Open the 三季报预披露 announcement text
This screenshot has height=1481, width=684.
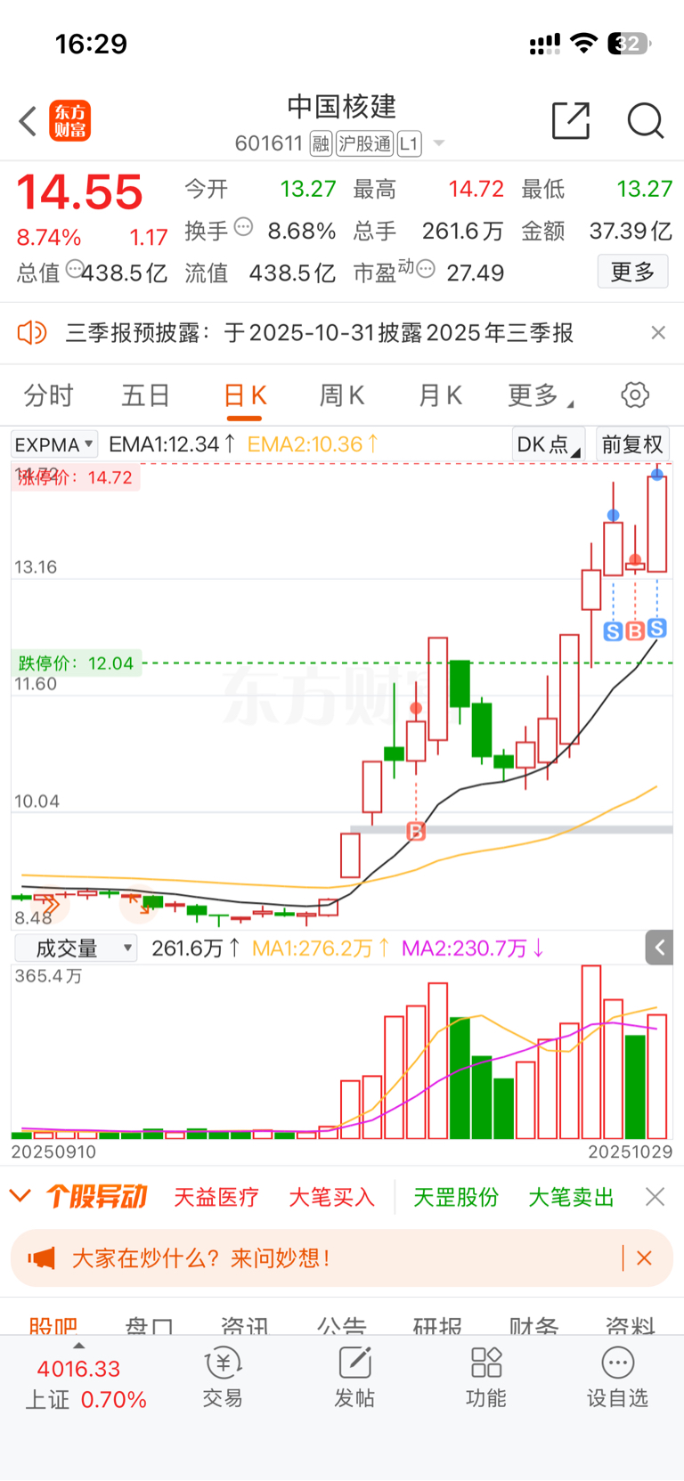tap(320, 333)
